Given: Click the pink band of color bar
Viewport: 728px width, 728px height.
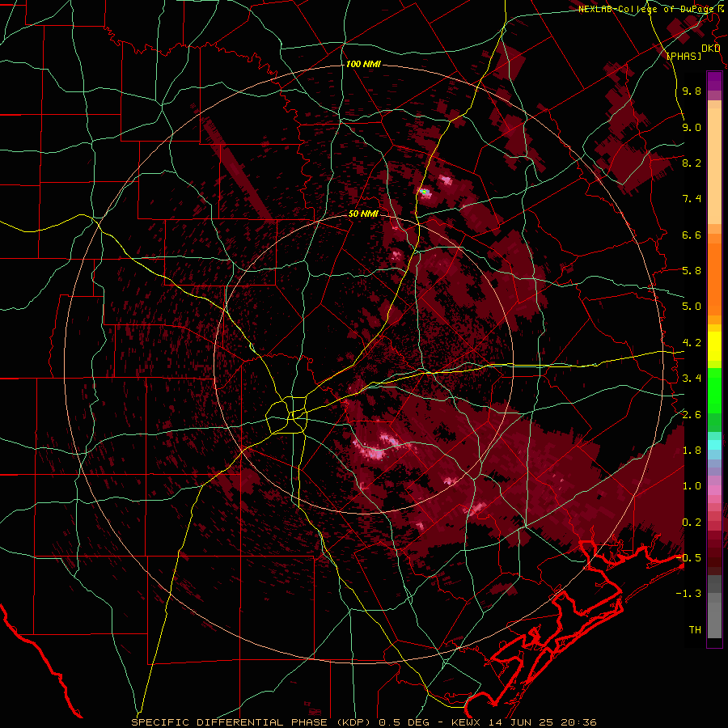Looking at the screenshot, I should (x=714, y=490).
